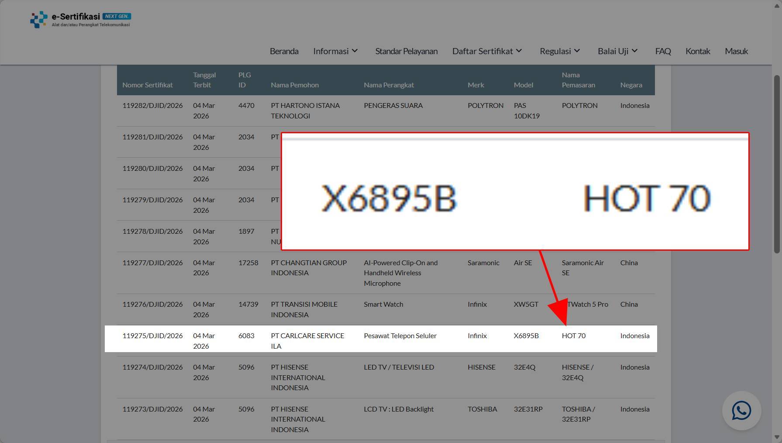Select certificate 119281/DJID/2026
The height and width of the screenshot is (443, 782).
tap(152, 137)
